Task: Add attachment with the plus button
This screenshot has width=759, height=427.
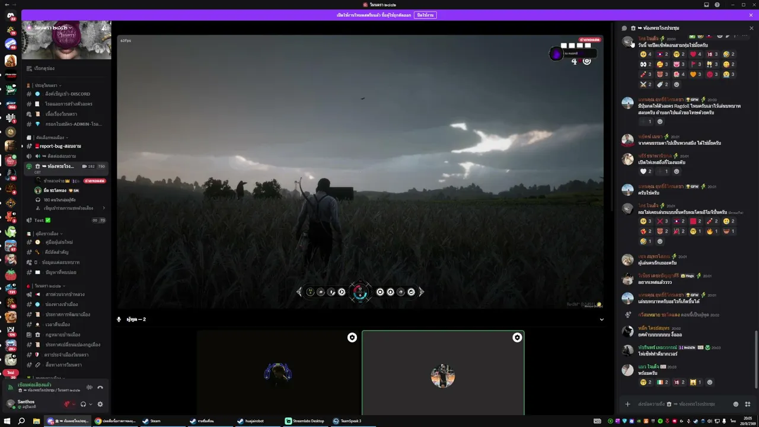Action: (x=627, y=404)
